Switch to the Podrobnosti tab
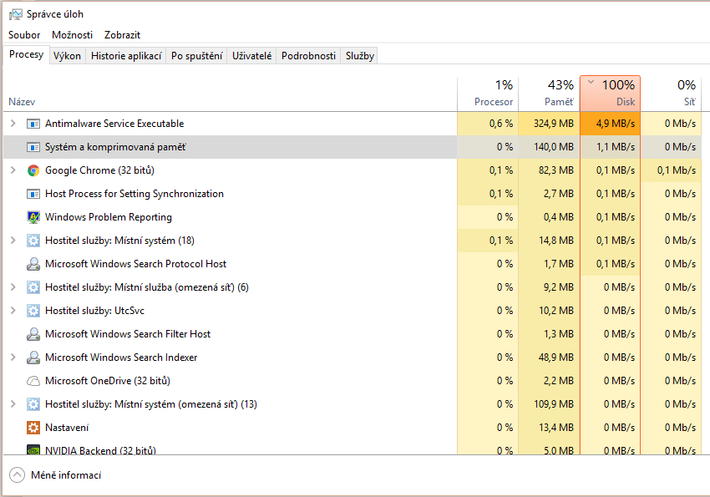 [308, 56]
